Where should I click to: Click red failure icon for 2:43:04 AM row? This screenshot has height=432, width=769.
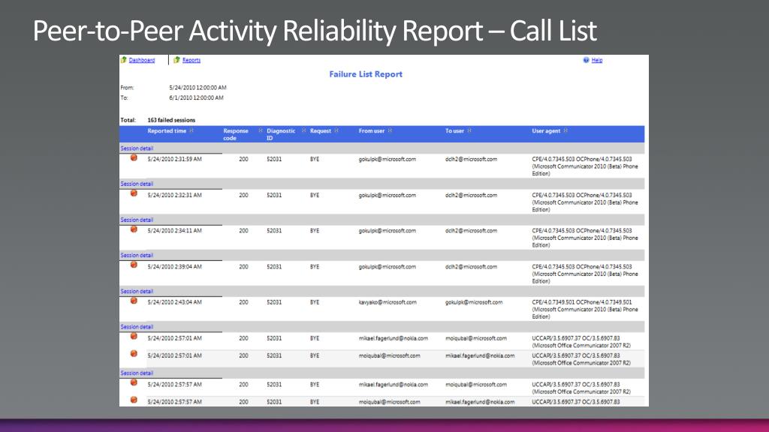[x=134, y=301]
